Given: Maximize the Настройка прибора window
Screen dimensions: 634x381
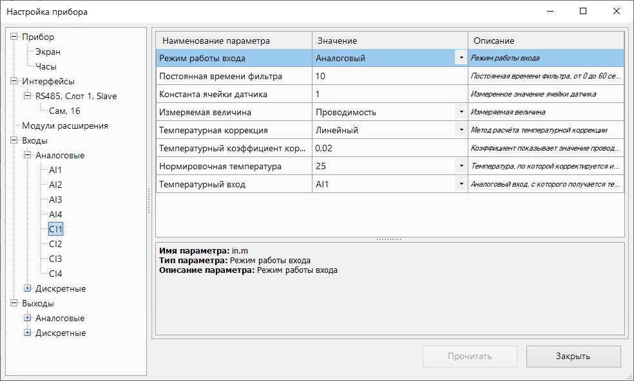Looking at the screenshot, I should coord(582,12).
